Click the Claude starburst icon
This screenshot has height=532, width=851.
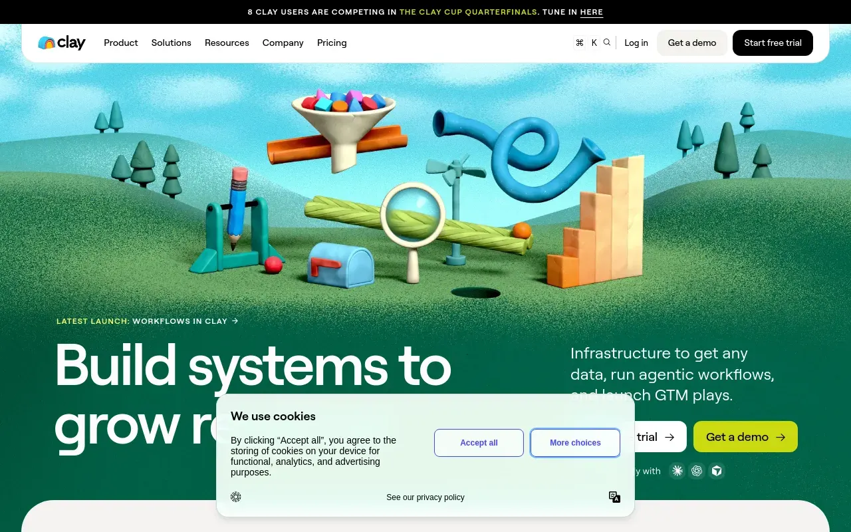click(677, 471)
